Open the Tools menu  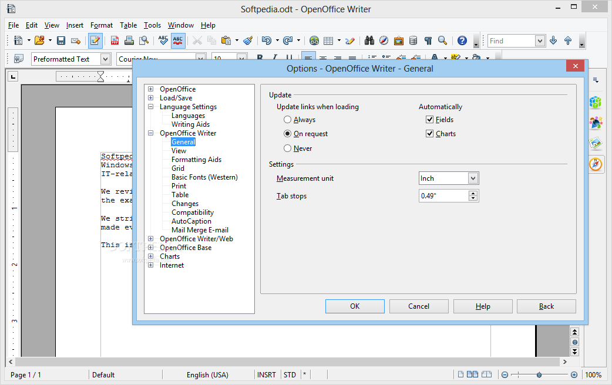(152, 25)
